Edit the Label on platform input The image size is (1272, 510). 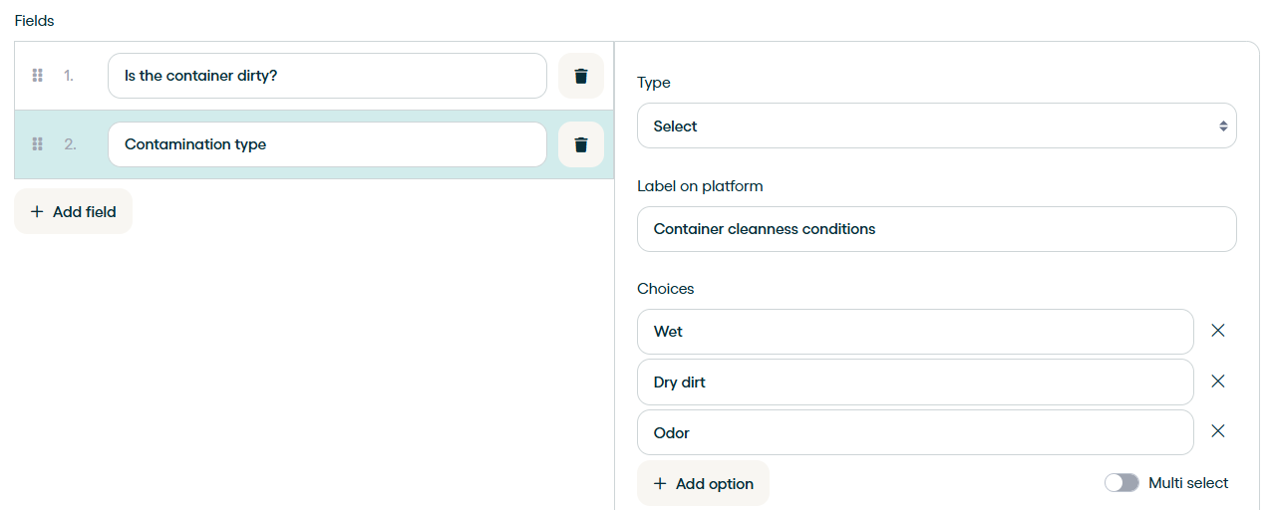[937, 229]
